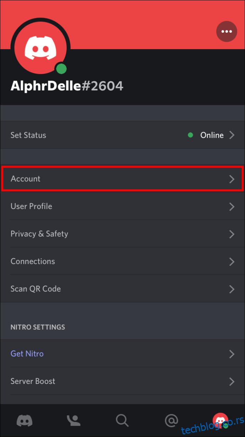The width and height of the screenshot is (245, 437).
Task: Tap the AlphrDelle#2604 username
Action: 67,86
